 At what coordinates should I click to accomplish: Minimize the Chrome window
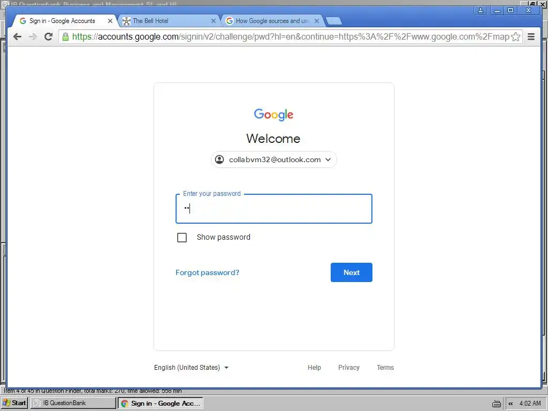tap(497, 11)
